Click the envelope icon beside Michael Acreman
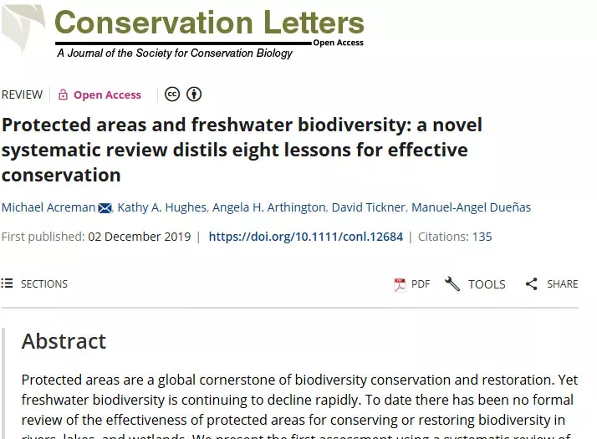The width and height of the screenshot is (597, 439). 105,207
